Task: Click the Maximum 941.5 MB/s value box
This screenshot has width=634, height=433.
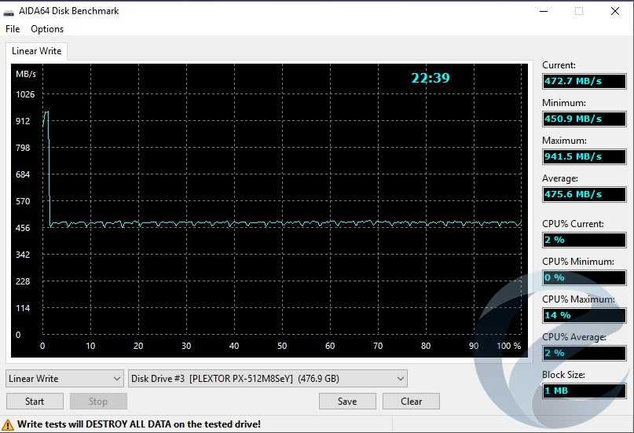Action: (x=584, y=156)
